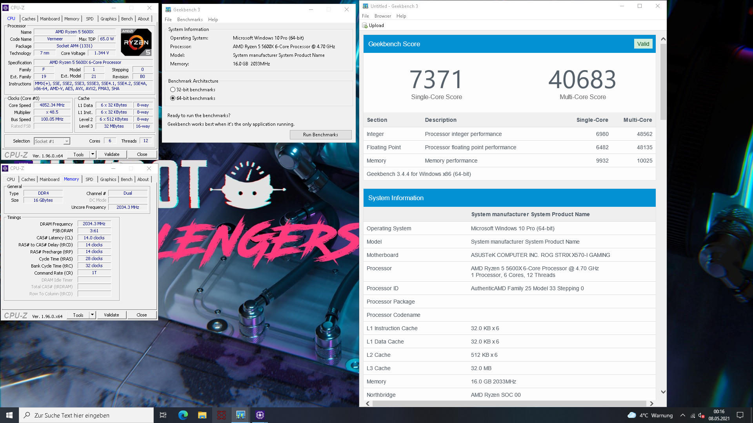Launch Microsoft Edge from taskbar

click(183, 415)
